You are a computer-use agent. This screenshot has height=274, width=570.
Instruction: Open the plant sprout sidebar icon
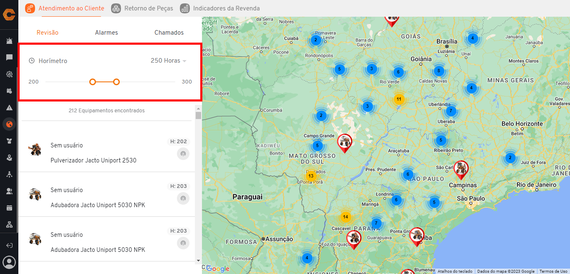pyautogui.click(x=9, y=141)
